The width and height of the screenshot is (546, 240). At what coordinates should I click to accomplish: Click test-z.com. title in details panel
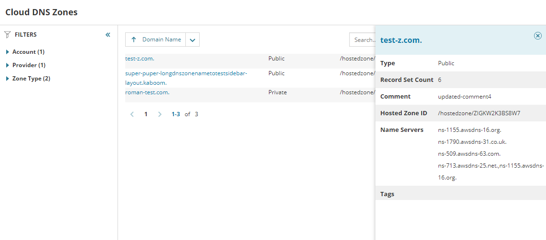401,40
